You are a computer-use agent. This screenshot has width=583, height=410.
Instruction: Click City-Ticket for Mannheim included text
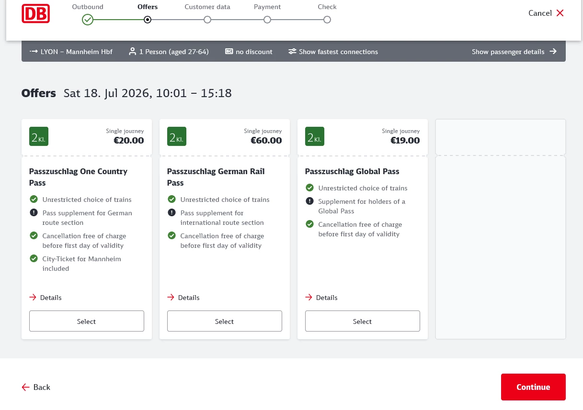click(82, 264)
